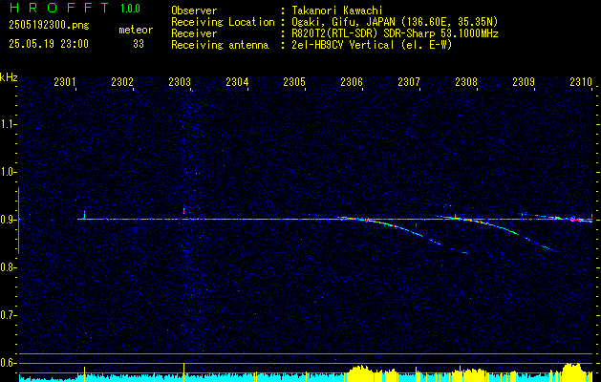Click the R820T2(RTL-SDR) receiver text
Image resolution: width=601 pixels, height=382 pixels.
tap(396, 33)
